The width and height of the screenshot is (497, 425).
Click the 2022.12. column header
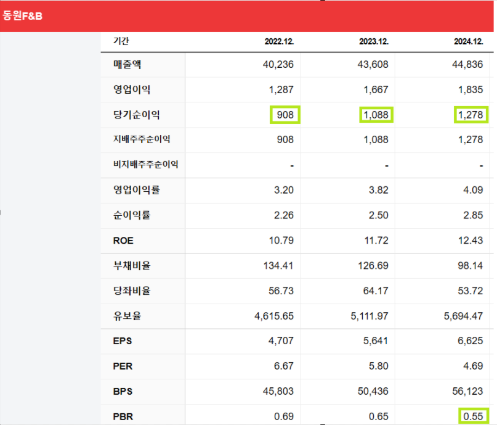tap(279, 41)
